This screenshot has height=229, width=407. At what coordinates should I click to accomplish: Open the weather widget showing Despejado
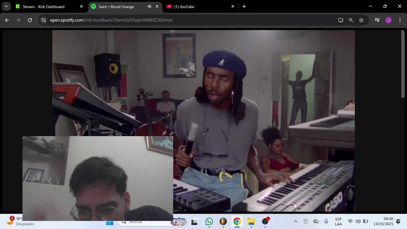tap(20, 221)
